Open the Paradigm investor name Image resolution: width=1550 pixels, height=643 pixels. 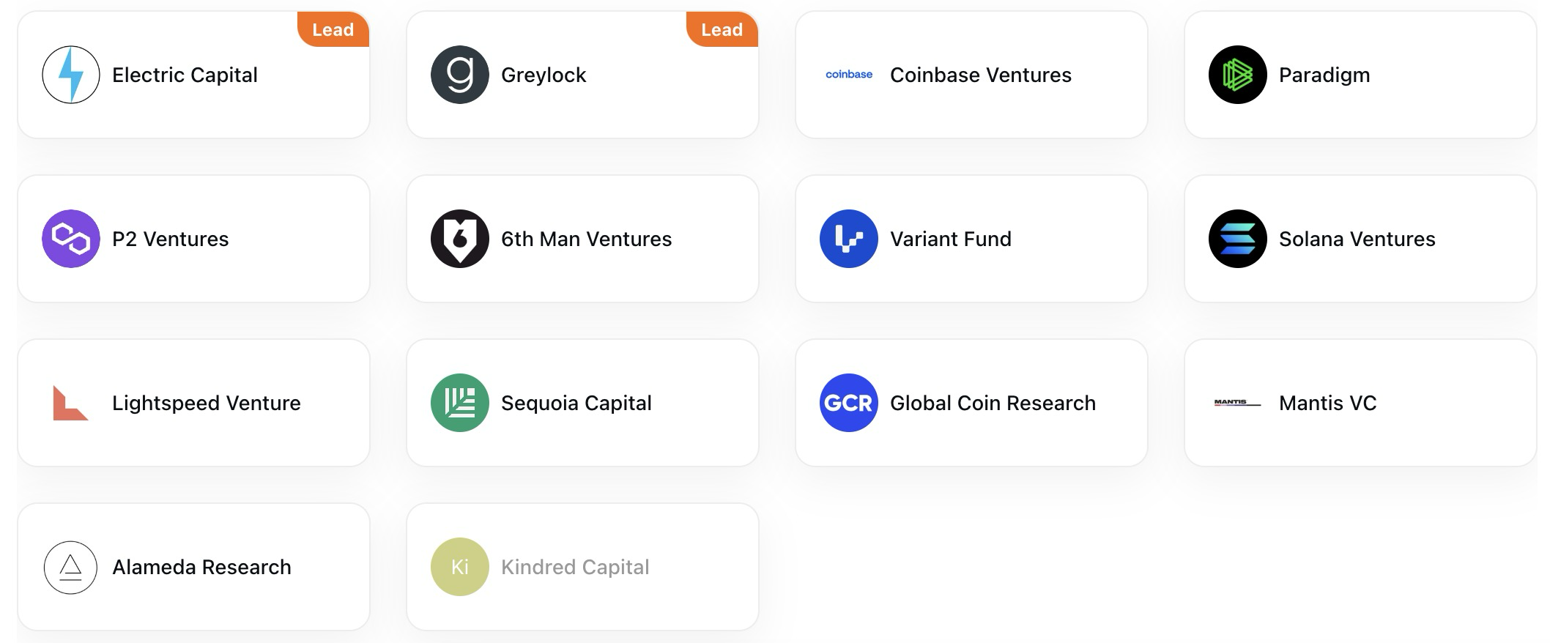[x=1324, y=75]
